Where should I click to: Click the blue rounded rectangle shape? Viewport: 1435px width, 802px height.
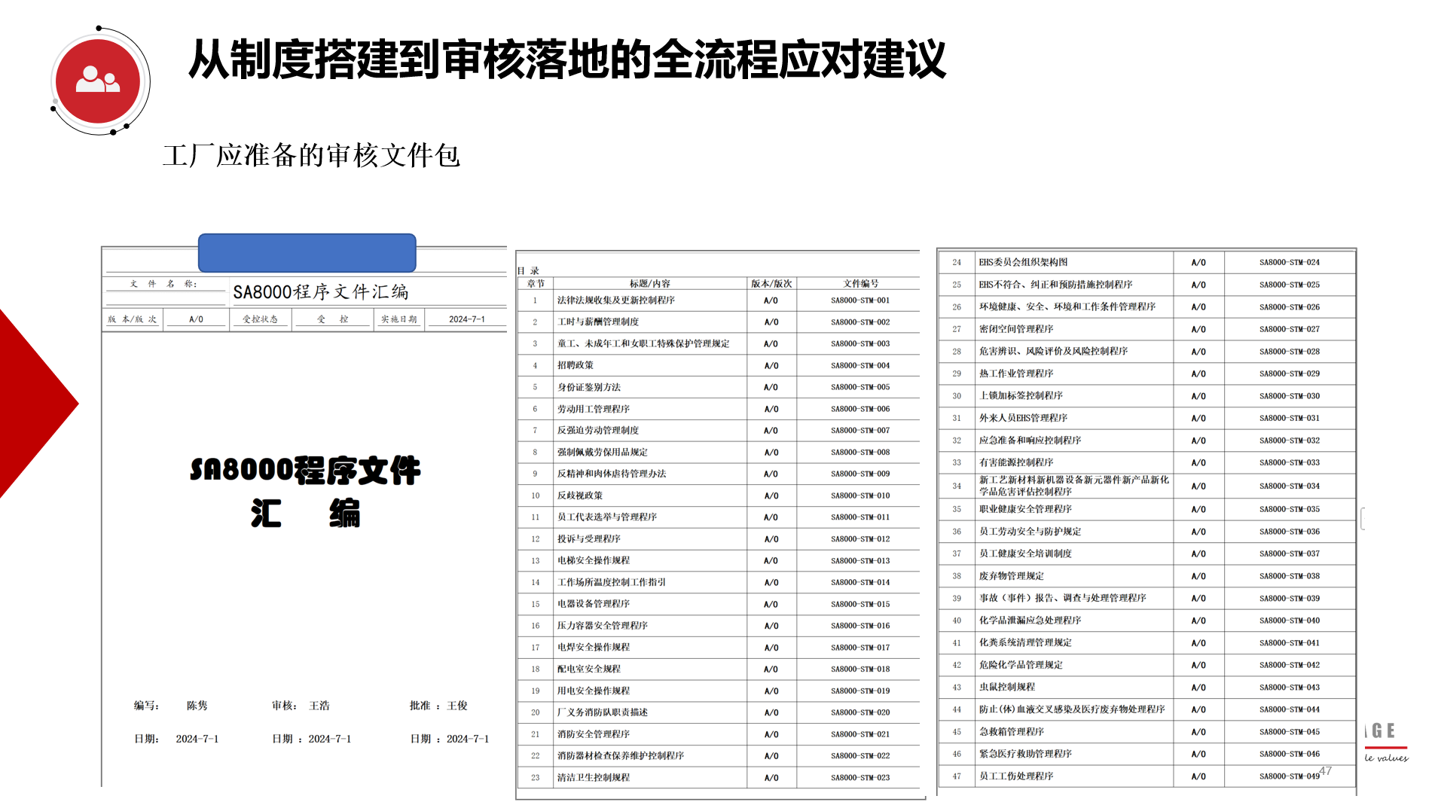[x=307, y=253]
